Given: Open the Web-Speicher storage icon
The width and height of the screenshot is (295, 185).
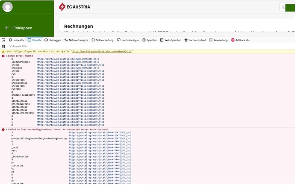Looking at the screenshot, I should click(x=162, y=40).
